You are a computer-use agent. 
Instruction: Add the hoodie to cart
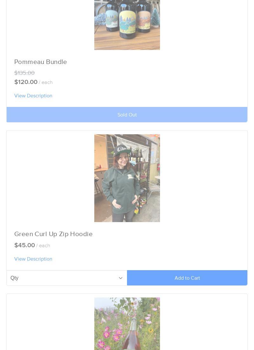point(187,278)
